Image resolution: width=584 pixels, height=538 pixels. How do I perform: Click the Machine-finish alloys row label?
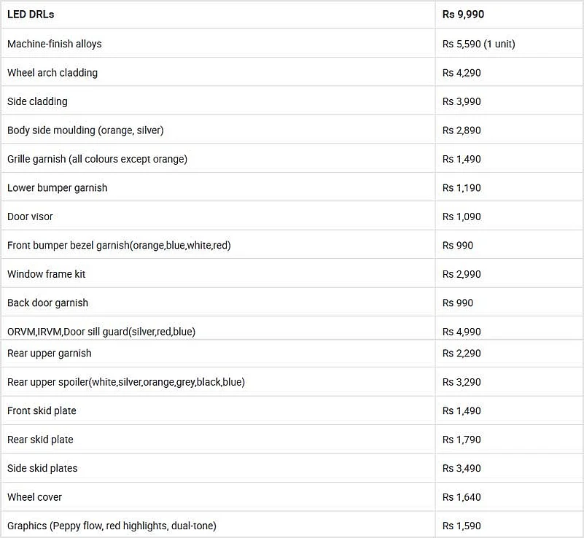click(55, 44)
